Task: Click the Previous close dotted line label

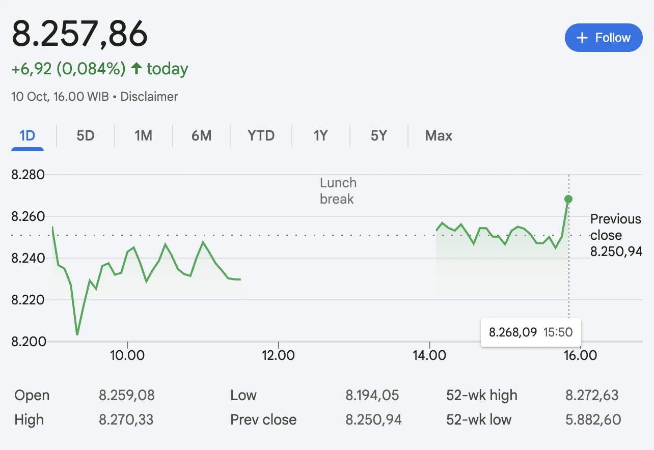Action: click(x=615, y=227)
